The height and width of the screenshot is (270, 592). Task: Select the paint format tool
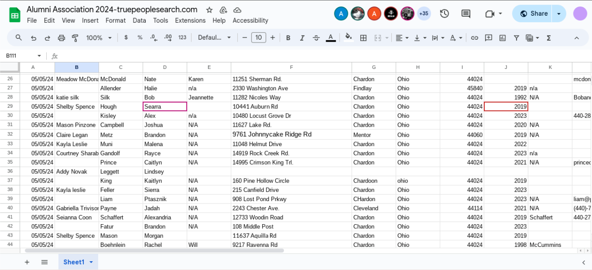pyautogui.click(x=75, y=38)
